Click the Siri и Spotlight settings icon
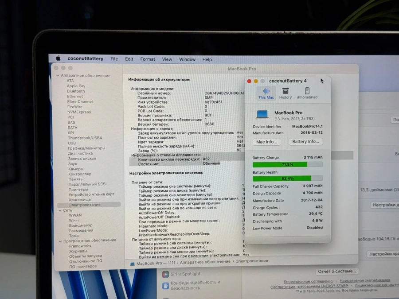399x299 pixels. coord(165,274)
